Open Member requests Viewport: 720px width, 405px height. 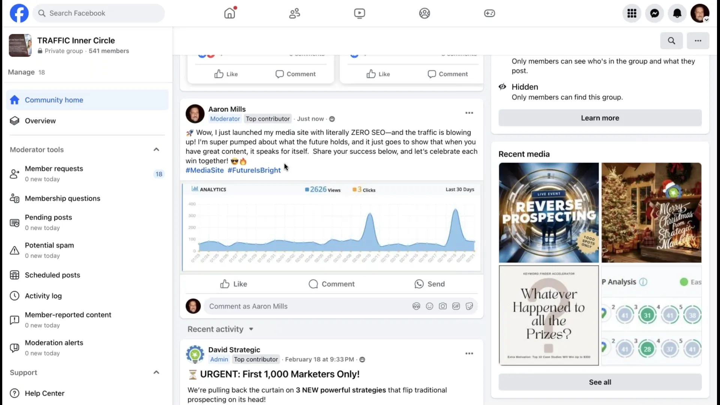pyautogui.click(x=87, y=174)
